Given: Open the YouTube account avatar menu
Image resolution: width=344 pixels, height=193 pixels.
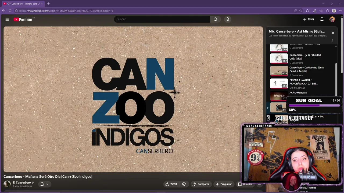Looking at the screenshot, I should [332, 19].
